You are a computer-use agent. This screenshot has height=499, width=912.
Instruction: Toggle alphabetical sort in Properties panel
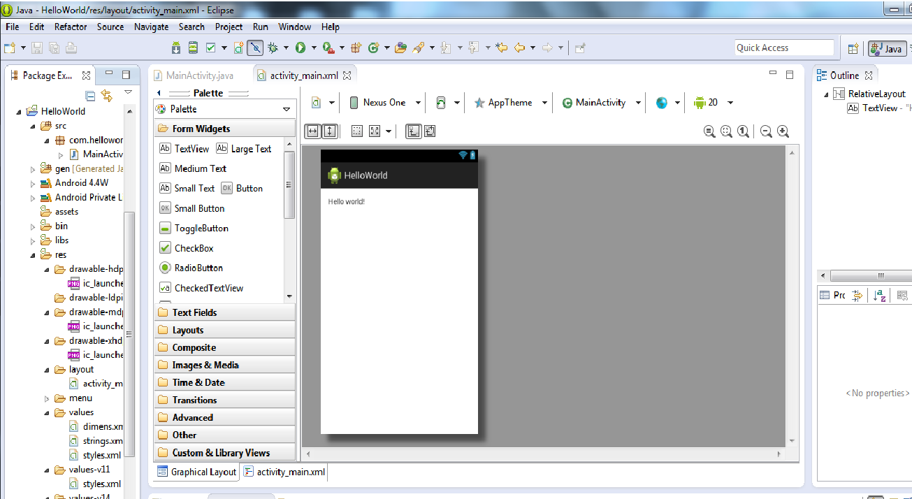coord(880,295)
